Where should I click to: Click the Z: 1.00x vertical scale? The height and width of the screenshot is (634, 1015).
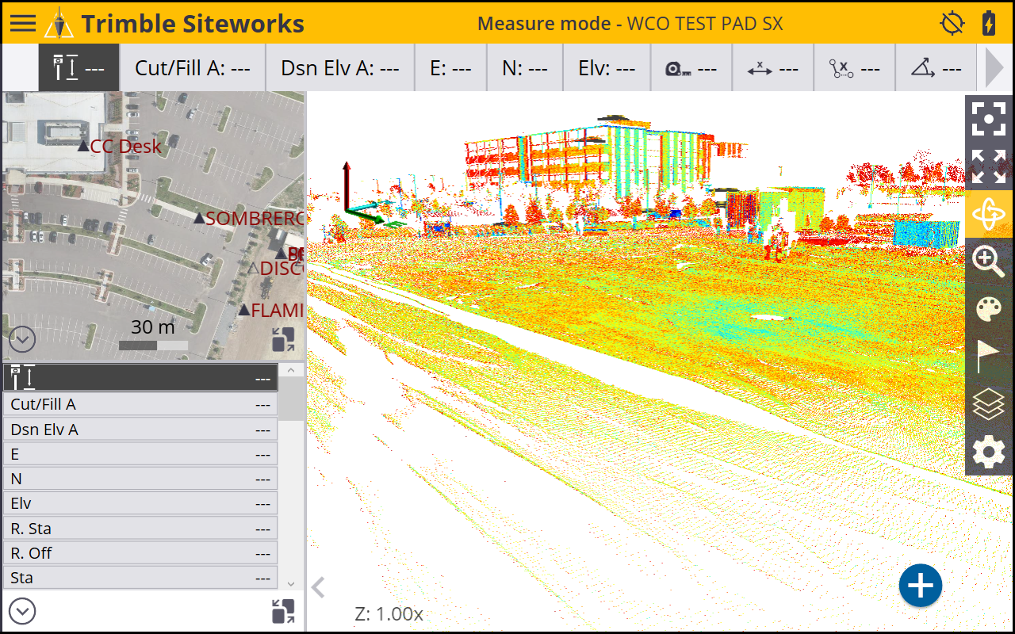click(x=389, y=614)
